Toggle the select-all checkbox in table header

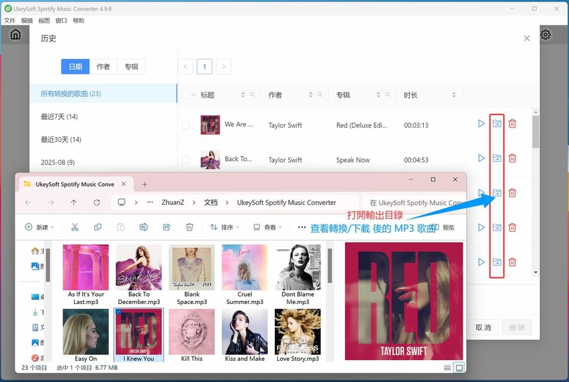pos(185,95)
